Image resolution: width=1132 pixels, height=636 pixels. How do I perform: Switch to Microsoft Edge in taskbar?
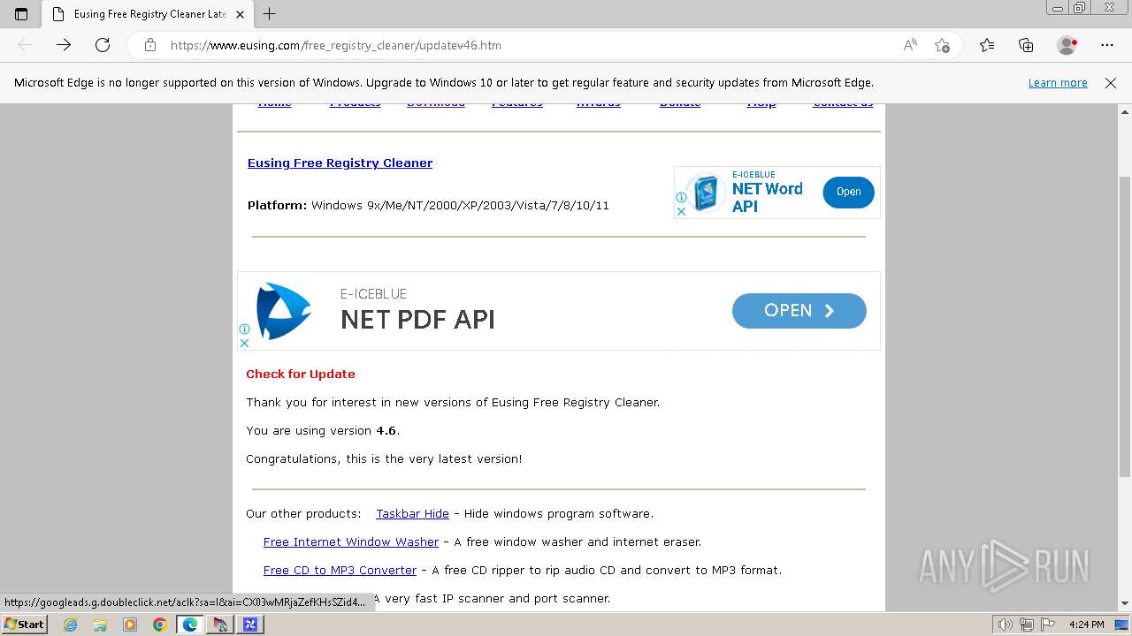[190, 625]
